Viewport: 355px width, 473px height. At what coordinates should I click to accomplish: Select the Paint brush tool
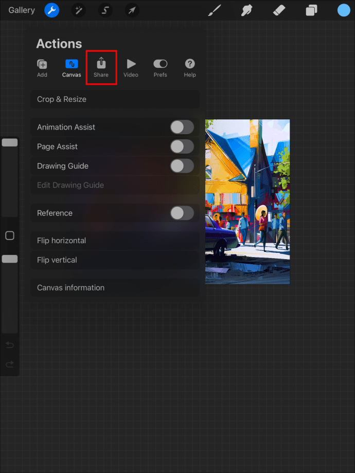pos(215,11)
